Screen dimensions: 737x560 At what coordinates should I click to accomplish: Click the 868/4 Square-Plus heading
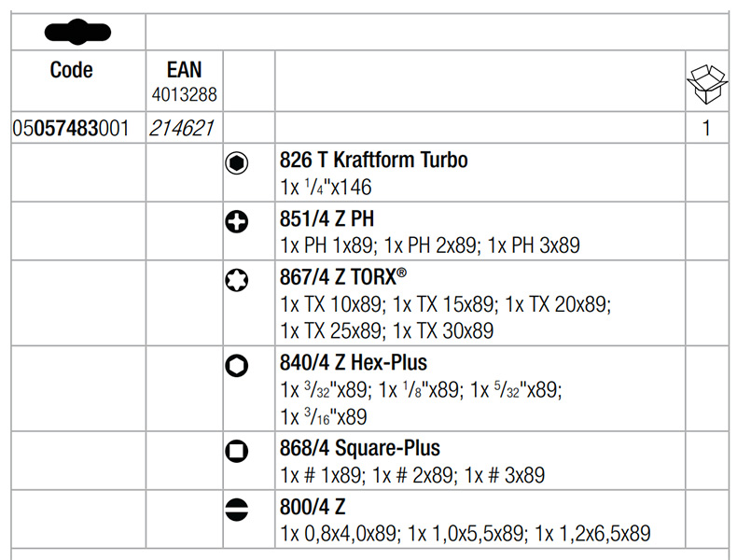[359, 448]
